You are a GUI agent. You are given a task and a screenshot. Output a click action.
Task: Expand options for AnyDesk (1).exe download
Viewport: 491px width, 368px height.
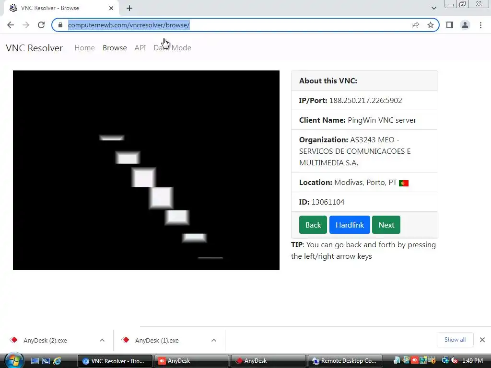pyautogui.click(x=214, y=340)
